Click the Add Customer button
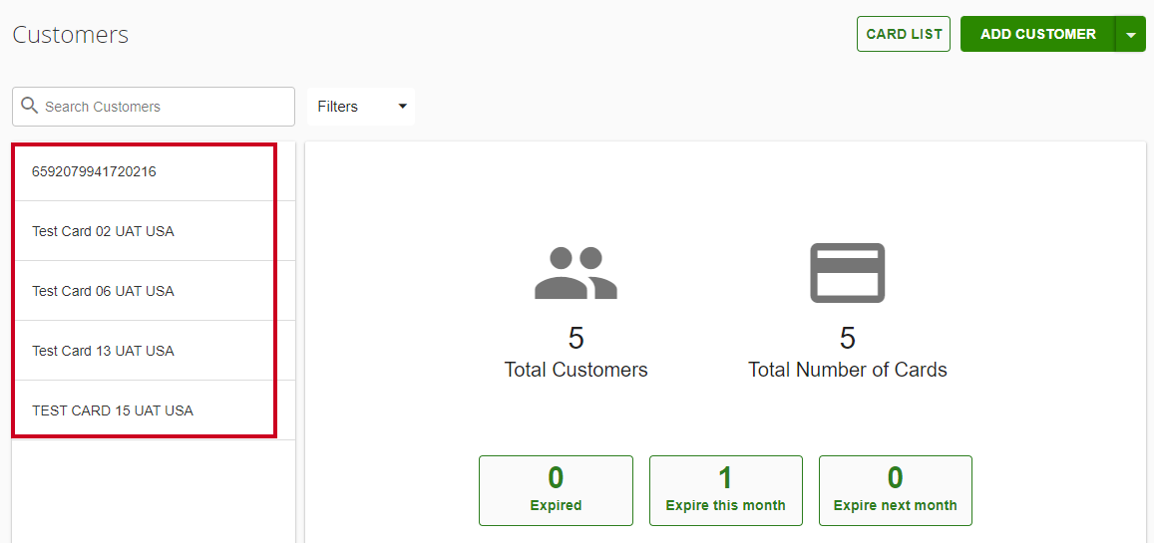 (1037, 35)
